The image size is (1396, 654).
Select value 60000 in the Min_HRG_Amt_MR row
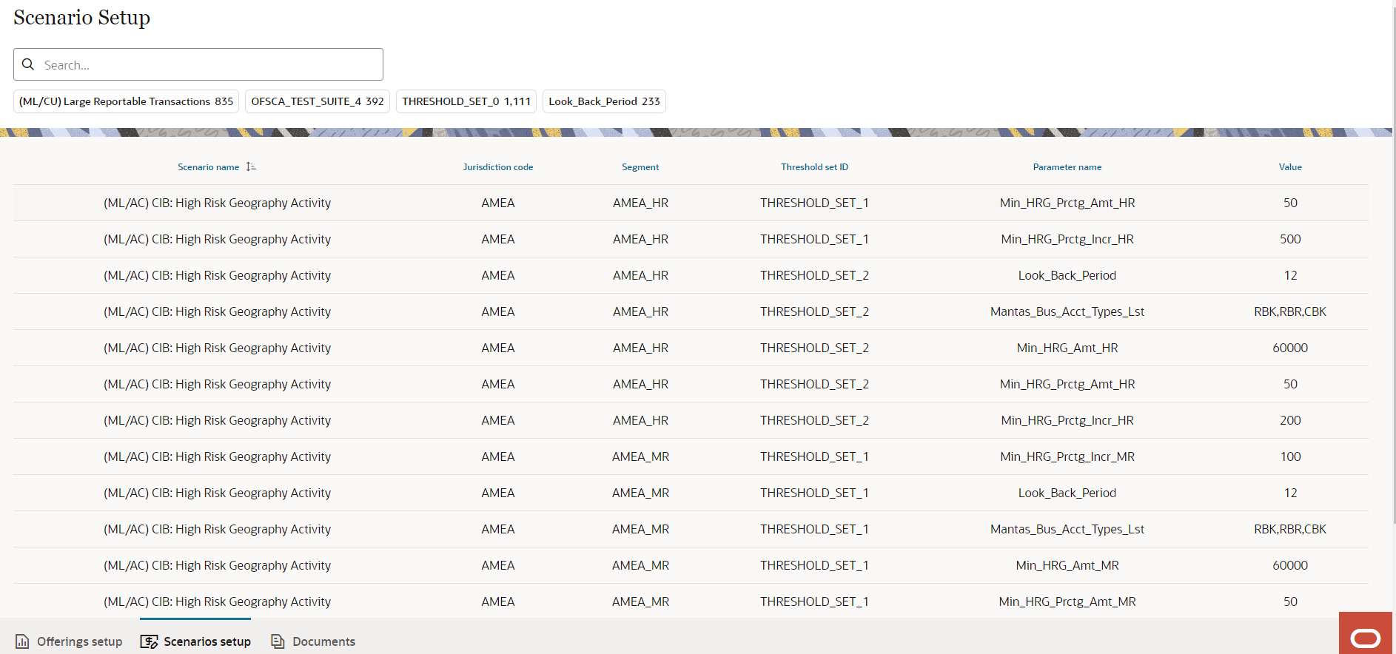click(1290, 565)
